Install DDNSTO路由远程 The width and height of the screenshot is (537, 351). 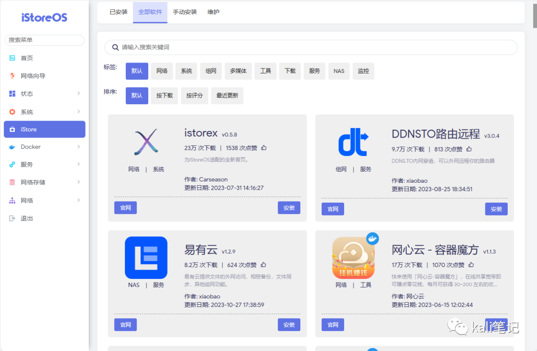(x=496, y=209)
